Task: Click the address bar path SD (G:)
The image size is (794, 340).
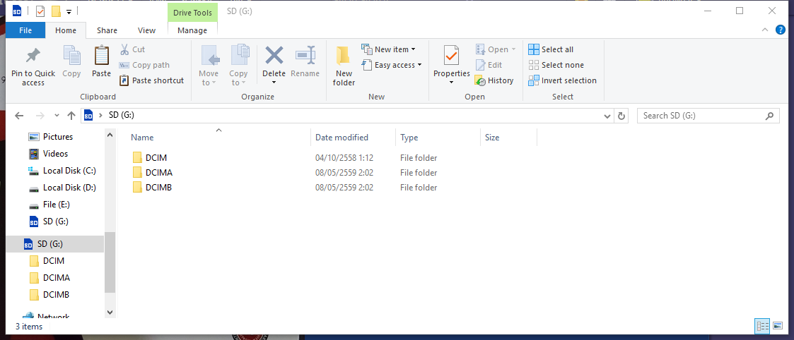Action: click(x=122, y=115)
